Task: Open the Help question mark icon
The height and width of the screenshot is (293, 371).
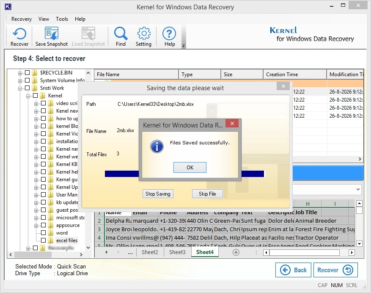Action: coord(169,37)
